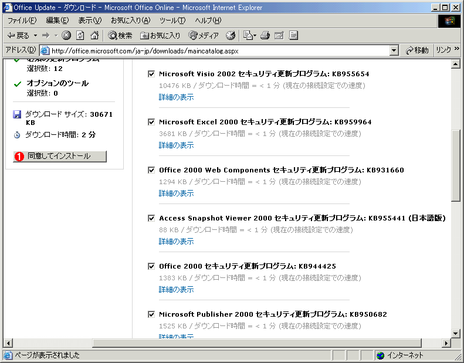
Task: Click the 移動 (Go) button
Action: coord(417,50)
